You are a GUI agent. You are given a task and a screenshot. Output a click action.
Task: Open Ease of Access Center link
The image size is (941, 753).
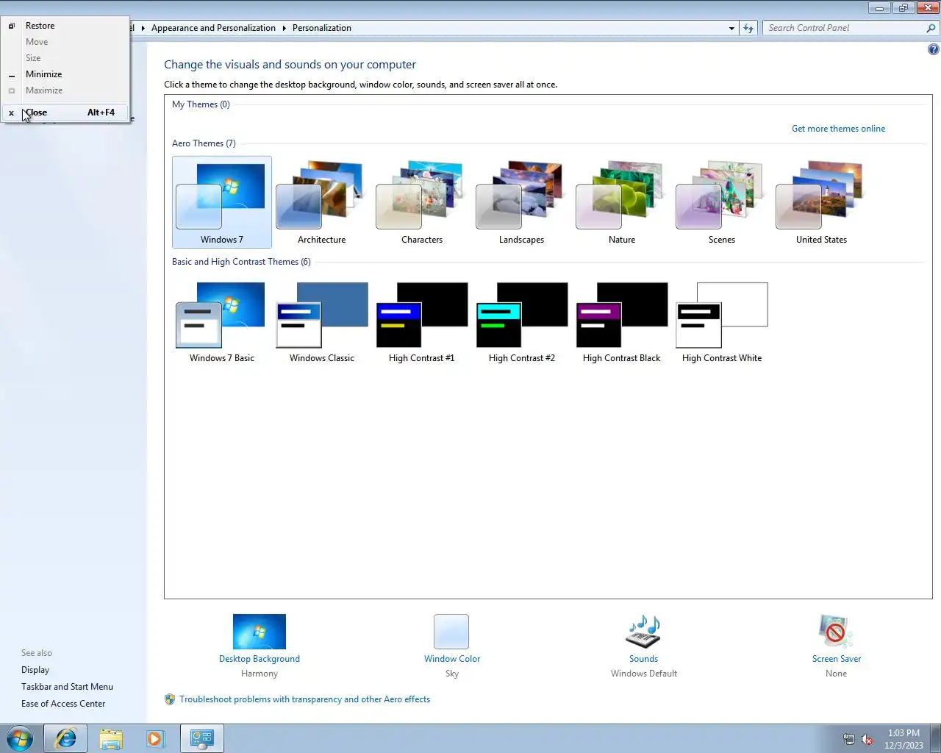tap(63, 704)
